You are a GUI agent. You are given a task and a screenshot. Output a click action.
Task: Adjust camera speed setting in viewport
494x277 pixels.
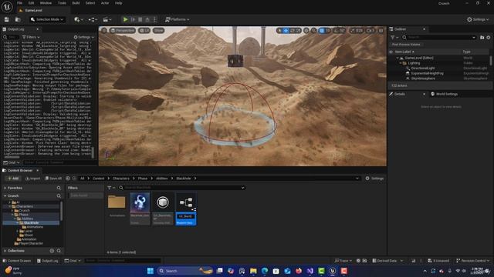[370, 31]
